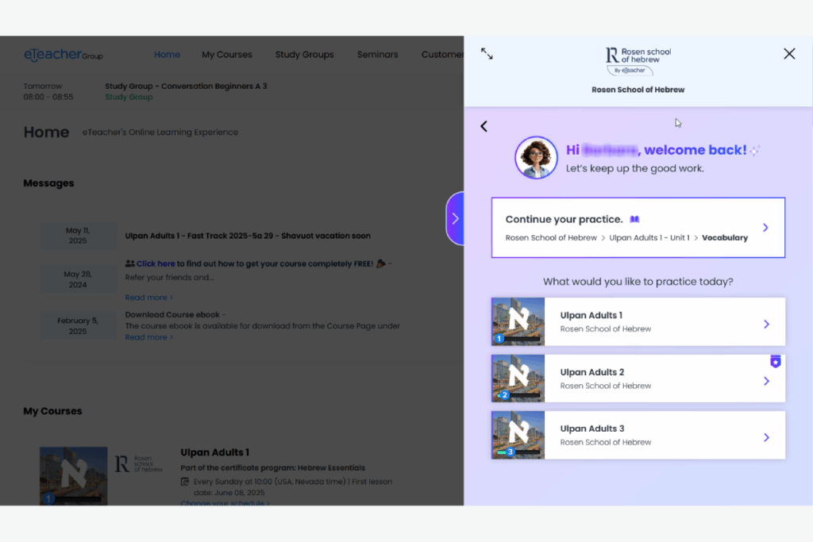Open the Ulpan Adults 2 practice card
Image resolution: width=813 pixels, height=542 pixels.
[638, 379]
